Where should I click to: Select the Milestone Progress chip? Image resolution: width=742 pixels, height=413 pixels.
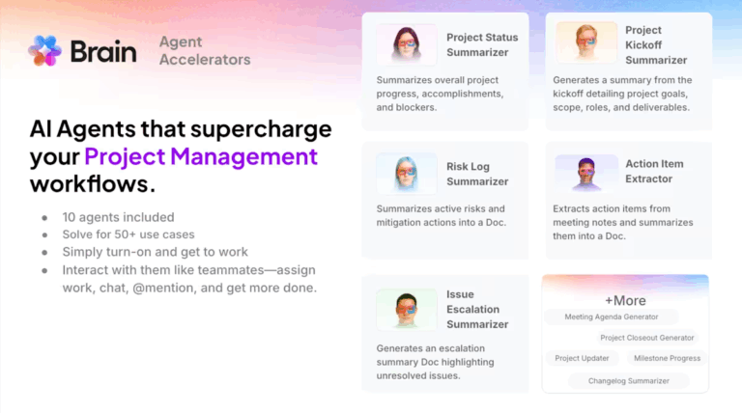667,358
